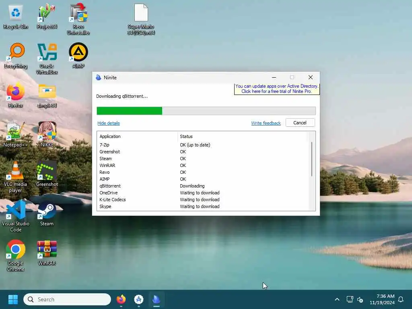The height and width of the screenshot is (309, 412).
Task: Select the VLC media player icon
Action: [16, 177]
